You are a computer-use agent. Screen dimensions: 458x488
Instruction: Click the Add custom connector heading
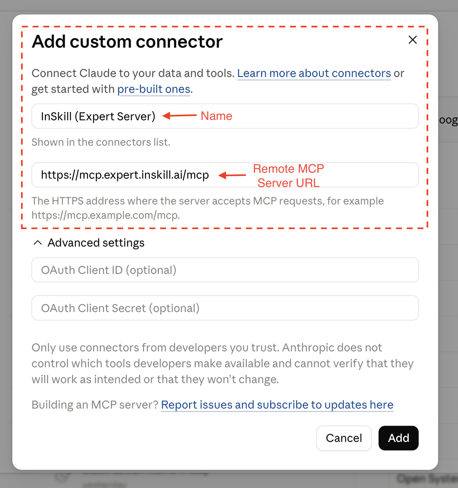pyautogui.click(x=127, y=42)
